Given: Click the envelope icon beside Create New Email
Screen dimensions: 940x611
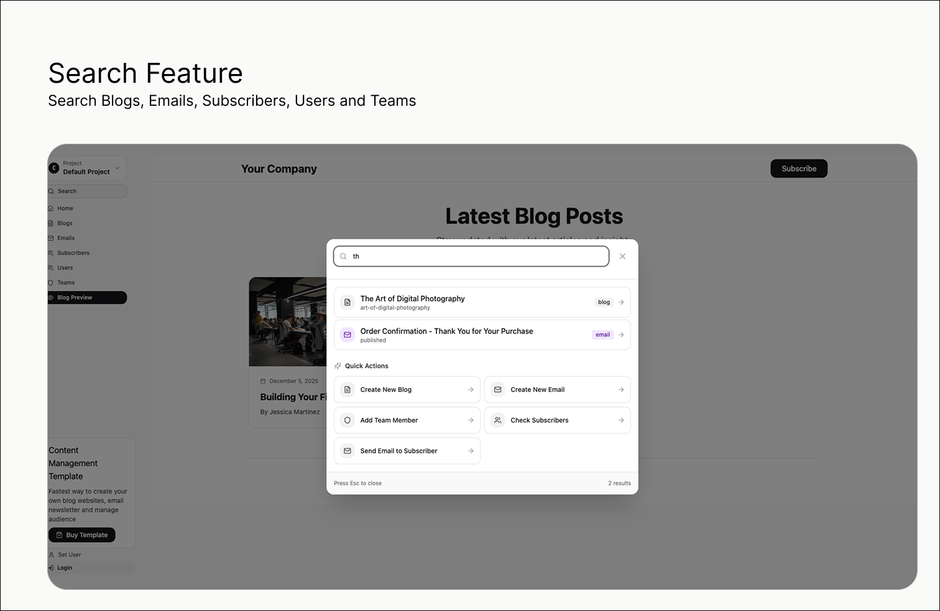Looking at the screenshot, I should (x=497, y=389).
